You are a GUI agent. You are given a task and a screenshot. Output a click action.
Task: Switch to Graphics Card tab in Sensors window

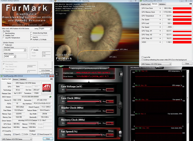point(146,4)
